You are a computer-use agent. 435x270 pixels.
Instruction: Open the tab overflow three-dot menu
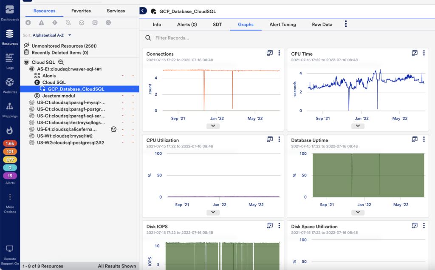tap(346, 24)
